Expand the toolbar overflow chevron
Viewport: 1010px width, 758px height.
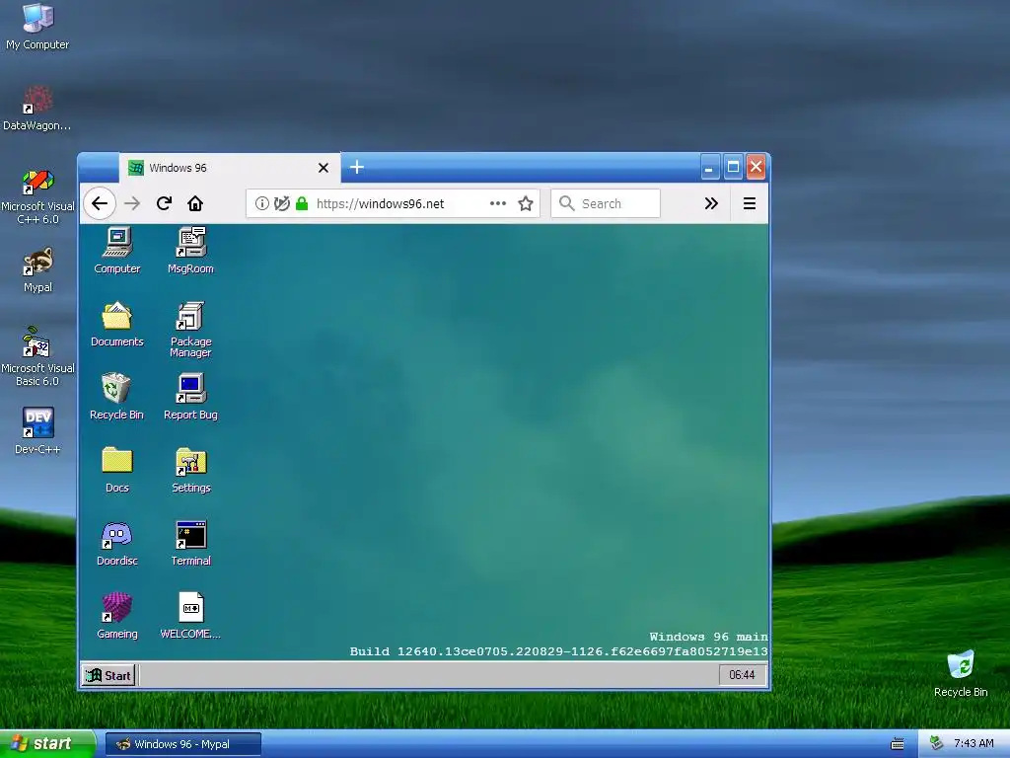pos(711,203)
